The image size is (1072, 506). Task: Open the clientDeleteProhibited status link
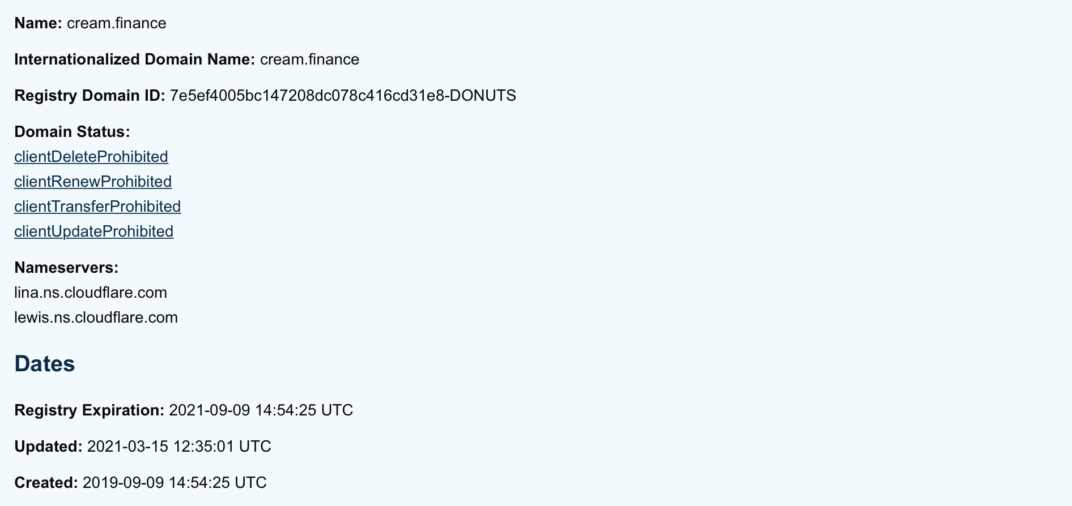coord(91,157)
